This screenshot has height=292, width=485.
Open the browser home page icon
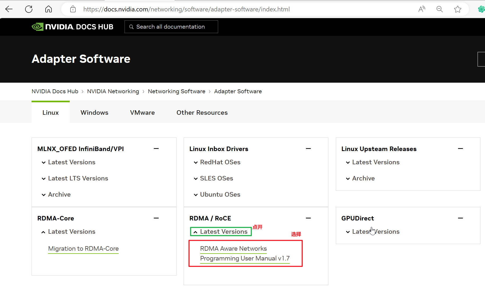[x=48, y=9]
